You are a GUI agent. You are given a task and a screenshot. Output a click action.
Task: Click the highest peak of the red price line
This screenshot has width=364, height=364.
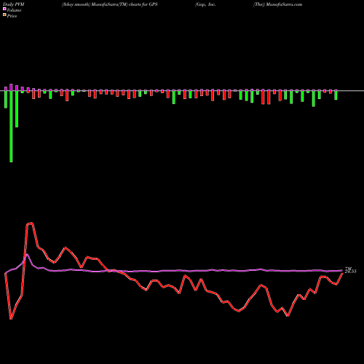(x=32, y=223)
